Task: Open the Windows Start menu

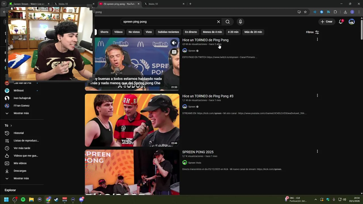Action: coord(6,199)
